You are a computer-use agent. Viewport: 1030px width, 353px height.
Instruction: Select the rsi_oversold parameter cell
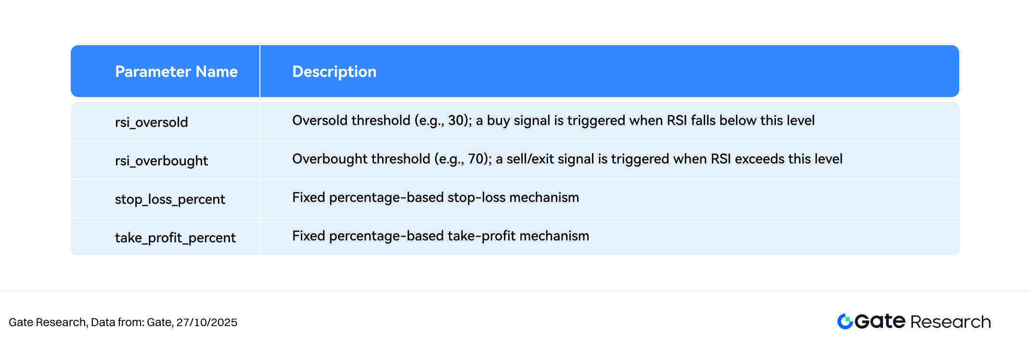[151, 122]
